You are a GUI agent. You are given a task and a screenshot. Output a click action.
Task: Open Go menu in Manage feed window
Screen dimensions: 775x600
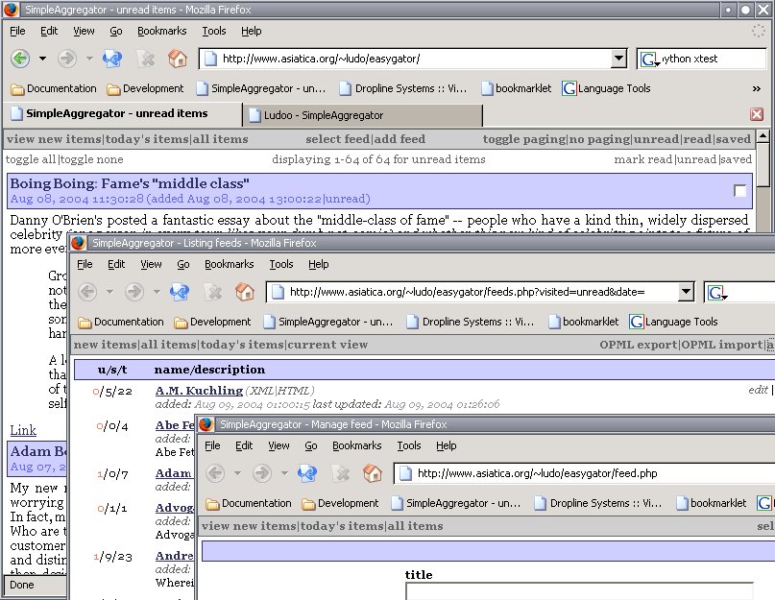311,445
